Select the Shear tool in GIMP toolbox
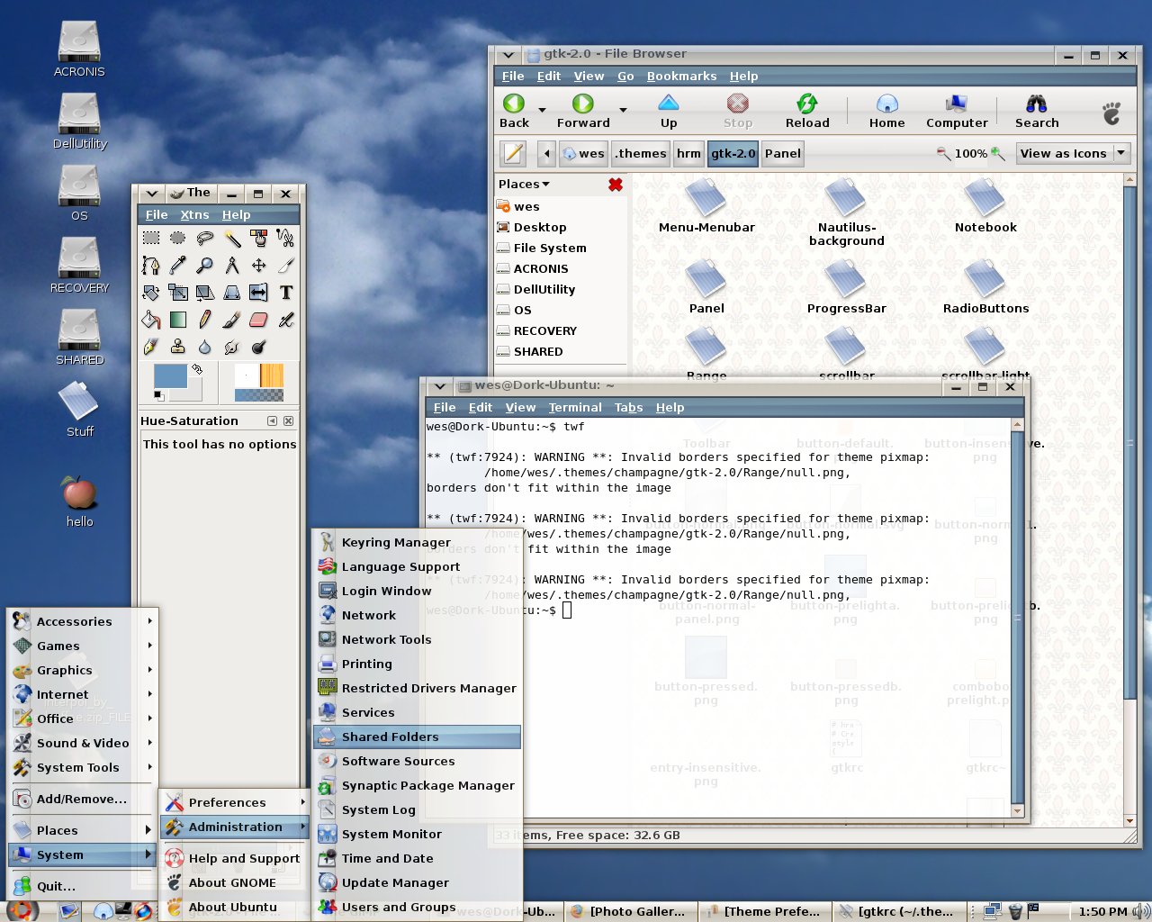Viewport: 1152px width, 922px height. click(205, 293)
